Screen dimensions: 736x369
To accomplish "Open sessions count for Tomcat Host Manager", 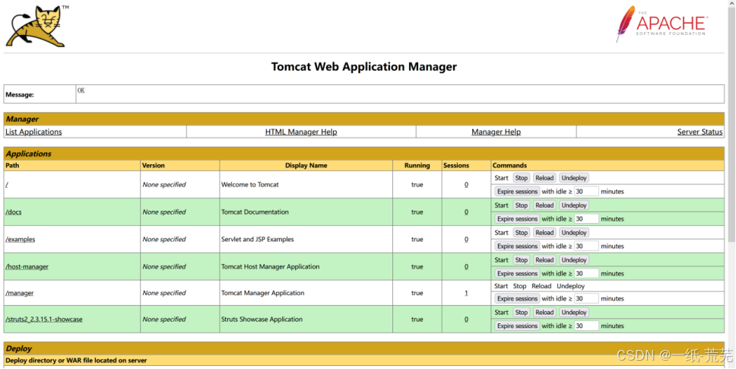I will [x=466, y=266].
